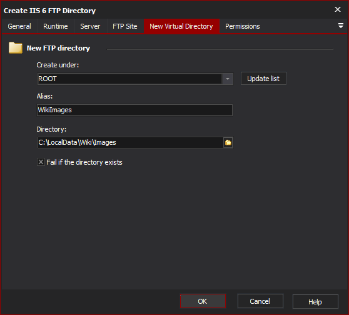This screenshot has width=349, height=315.
Task: Switch to the FTP Site tab
Action: [125, 26]
